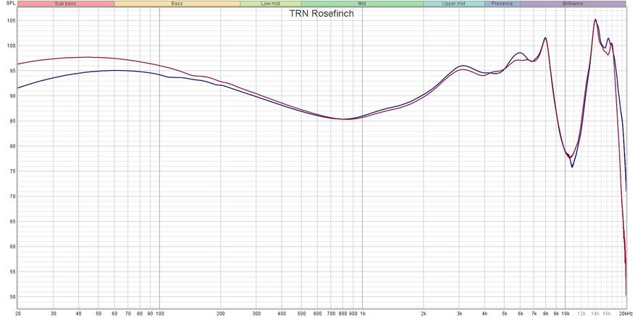Click the 50 dB SPL axis value
Viewport: 635px width, 318px height.
pyautogui.click(x=12, y=296)
